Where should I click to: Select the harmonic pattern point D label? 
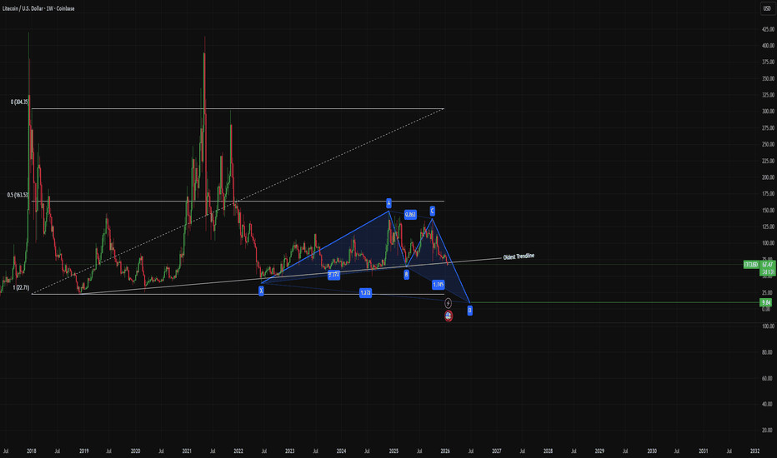pyautogui.click(x=469, y=310)
